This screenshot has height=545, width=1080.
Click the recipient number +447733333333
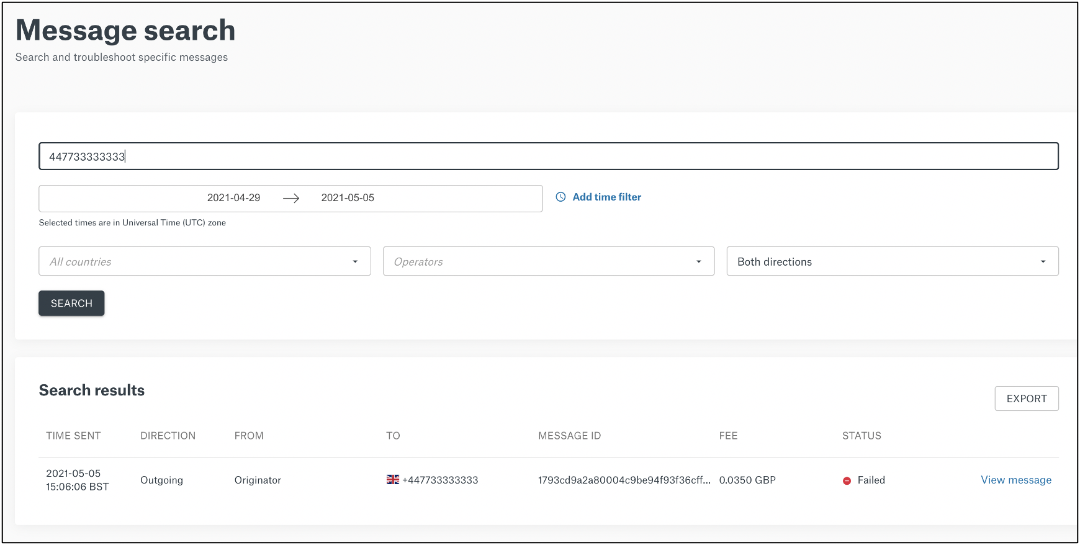coord(440,480)
